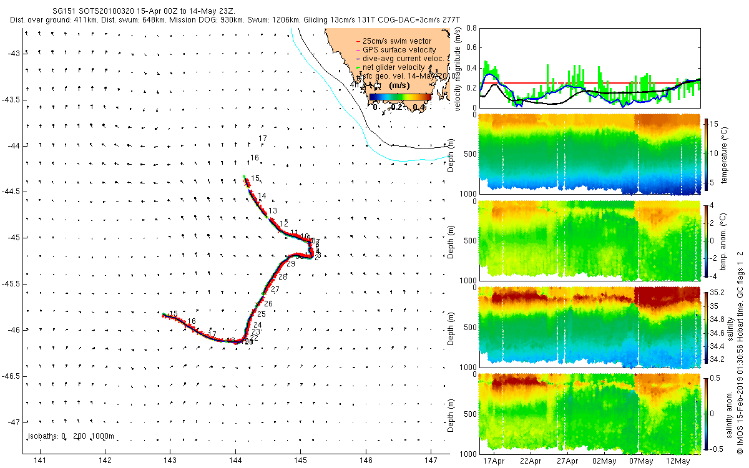Click day label 29 on glider track

point(291,265)
